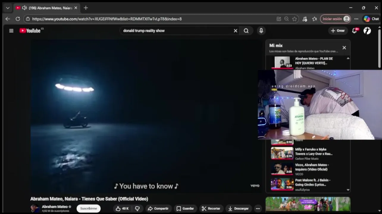The height and width of the screenshot is (214, 382).
Task: Open the media control music icon
Action: (x=305, y=19)
